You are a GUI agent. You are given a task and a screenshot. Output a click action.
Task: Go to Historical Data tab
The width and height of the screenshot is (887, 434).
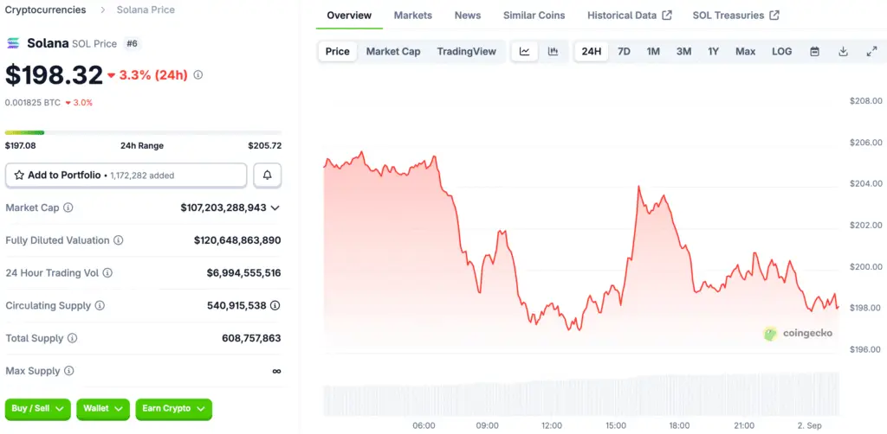(629, 16)
